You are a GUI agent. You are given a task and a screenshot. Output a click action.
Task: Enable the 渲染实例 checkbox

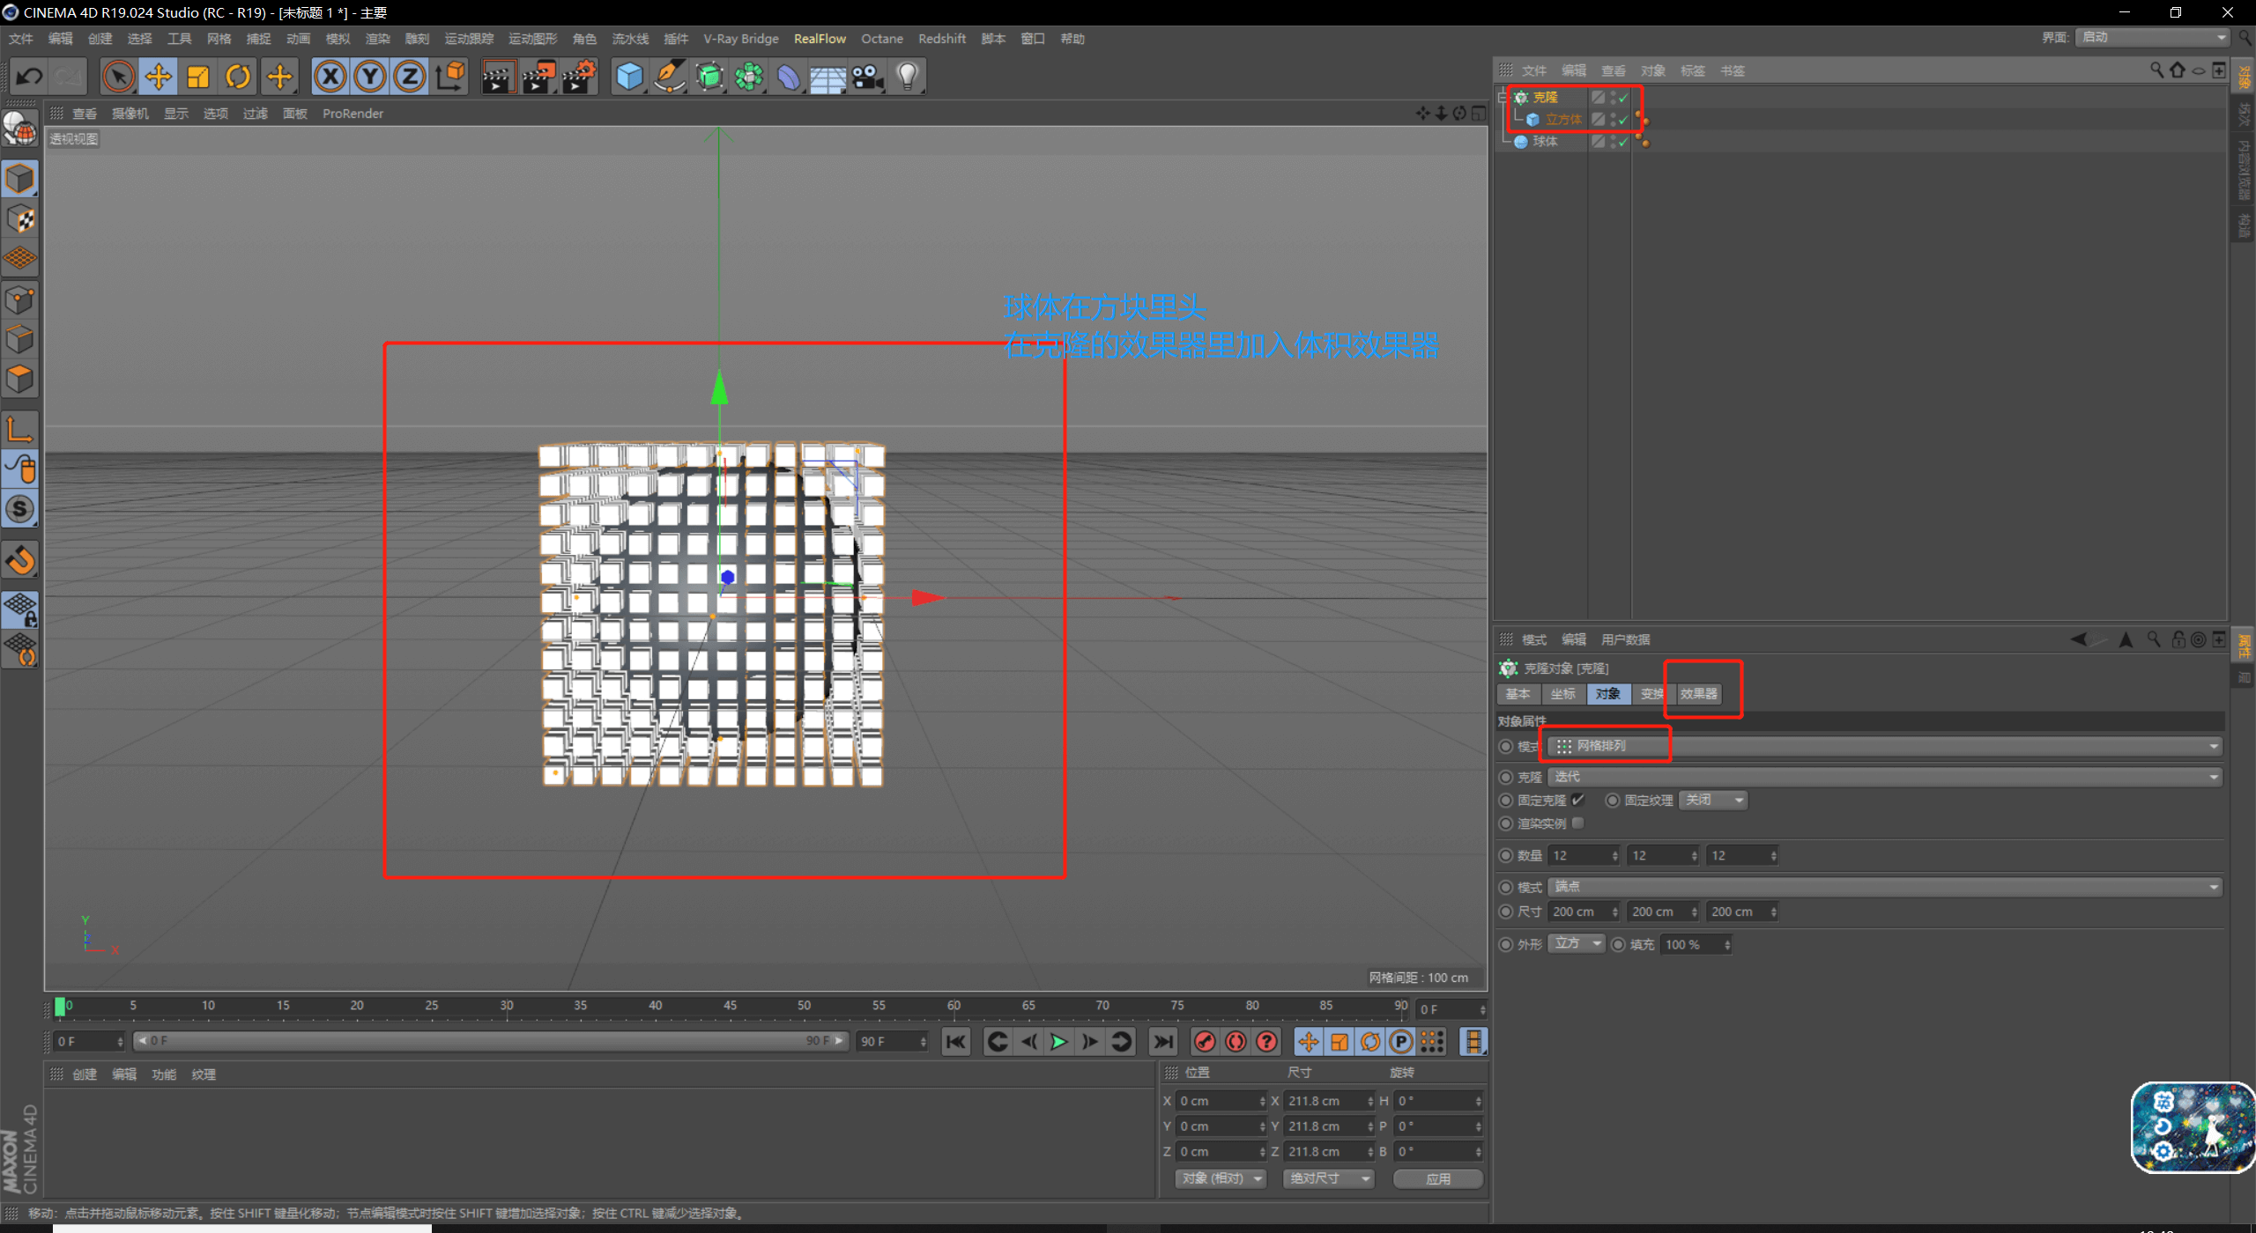click(1577, 823)
